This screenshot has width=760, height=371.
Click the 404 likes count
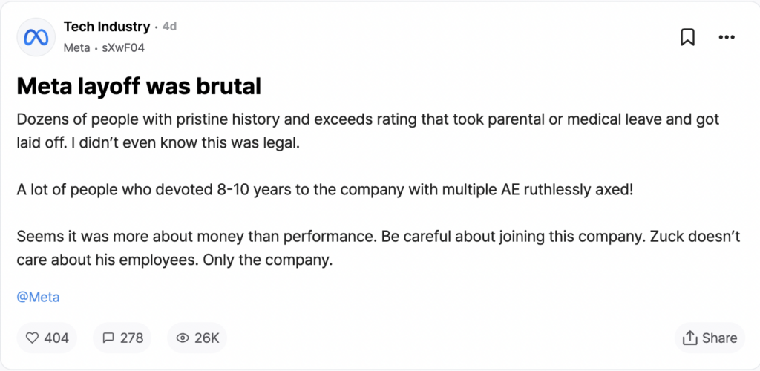coord(56,338)
